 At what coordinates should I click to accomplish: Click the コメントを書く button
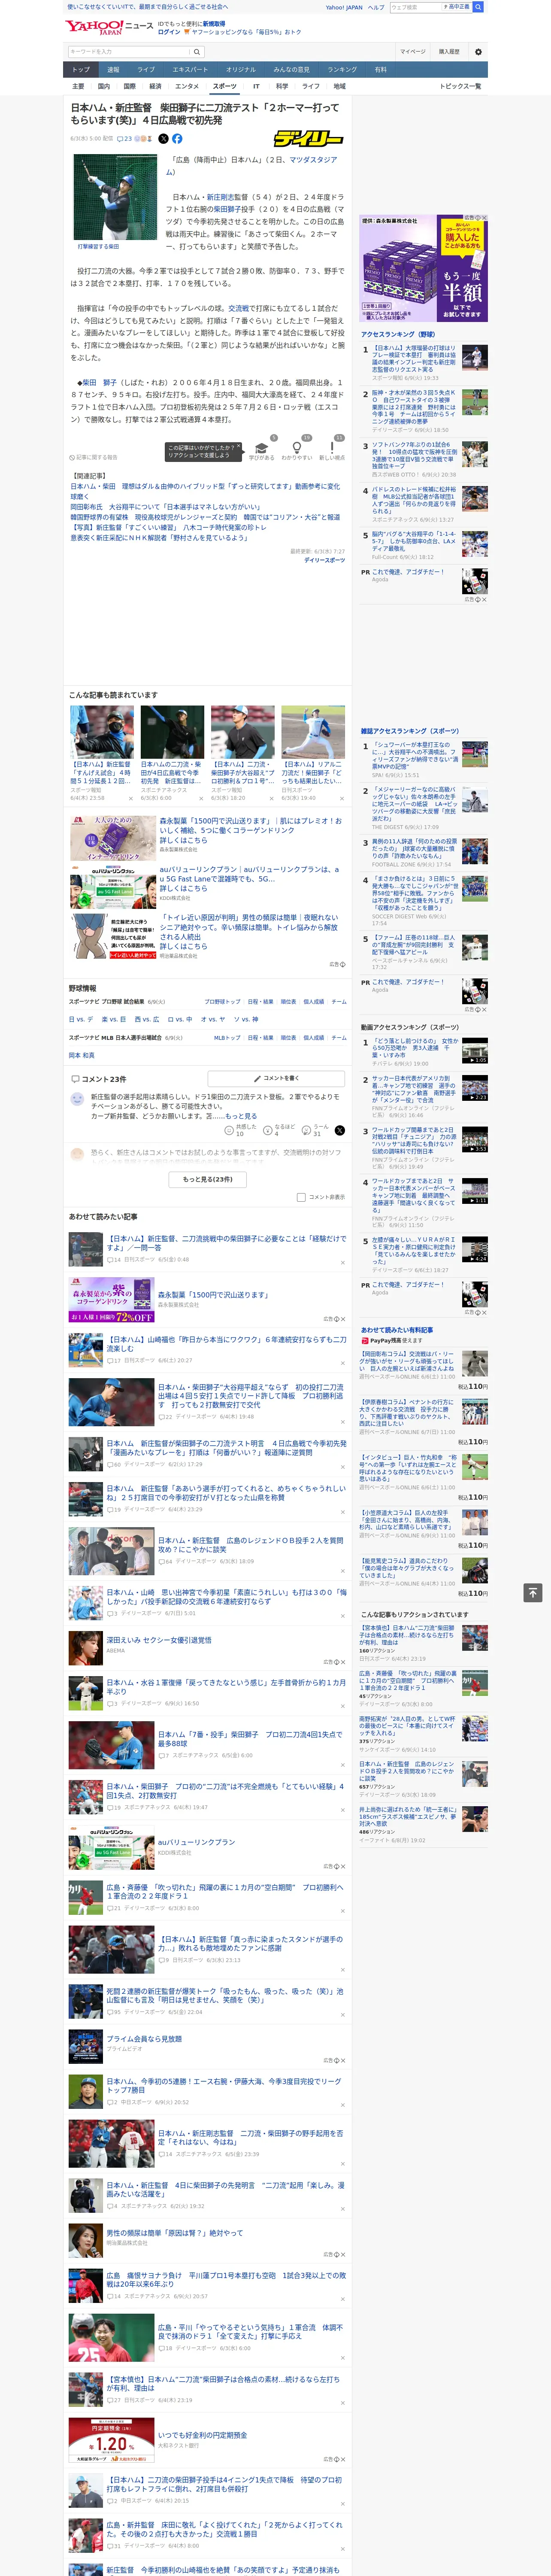click(x=276, y=1079)
